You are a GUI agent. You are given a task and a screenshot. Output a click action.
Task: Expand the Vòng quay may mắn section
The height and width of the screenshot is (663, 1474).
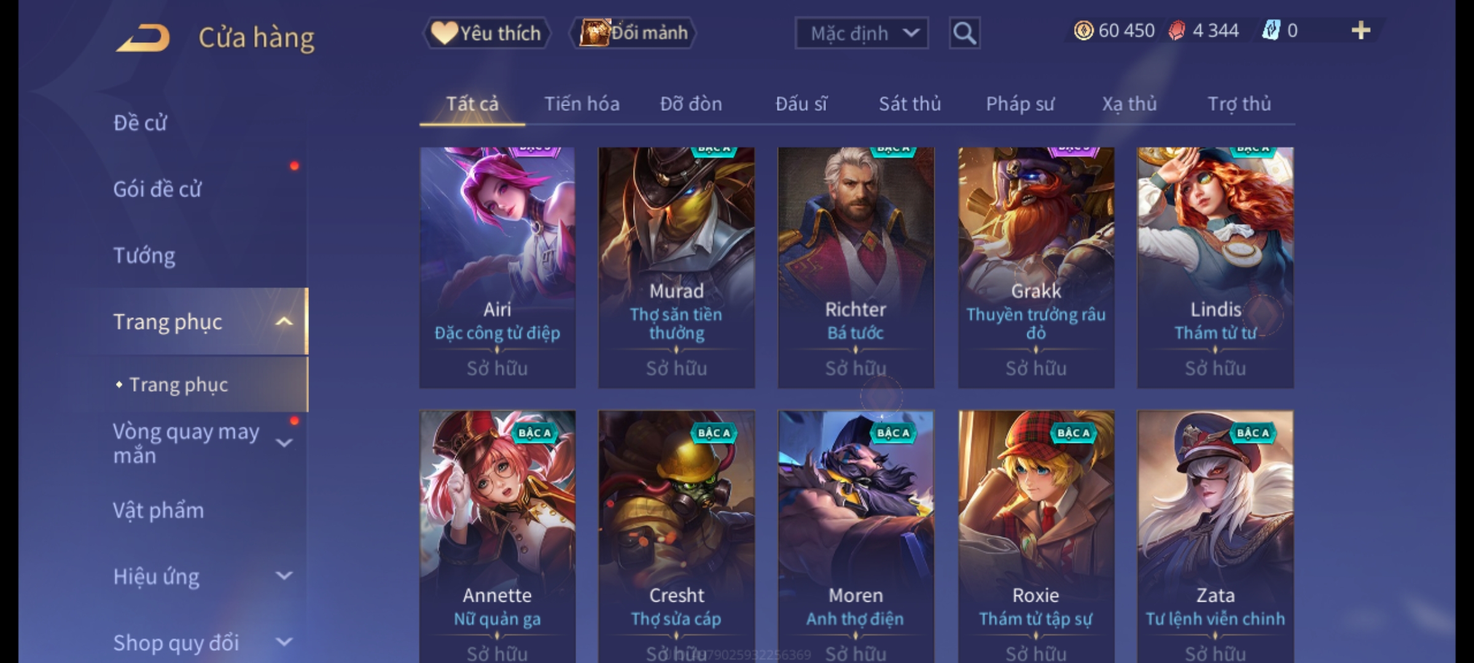pos(284,443)
